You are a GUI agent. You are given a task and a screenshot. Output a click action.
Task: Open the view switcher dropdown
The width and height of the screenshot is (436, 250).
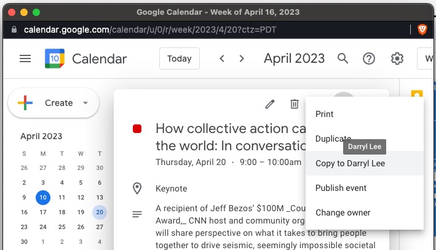[x=426, y=58]
